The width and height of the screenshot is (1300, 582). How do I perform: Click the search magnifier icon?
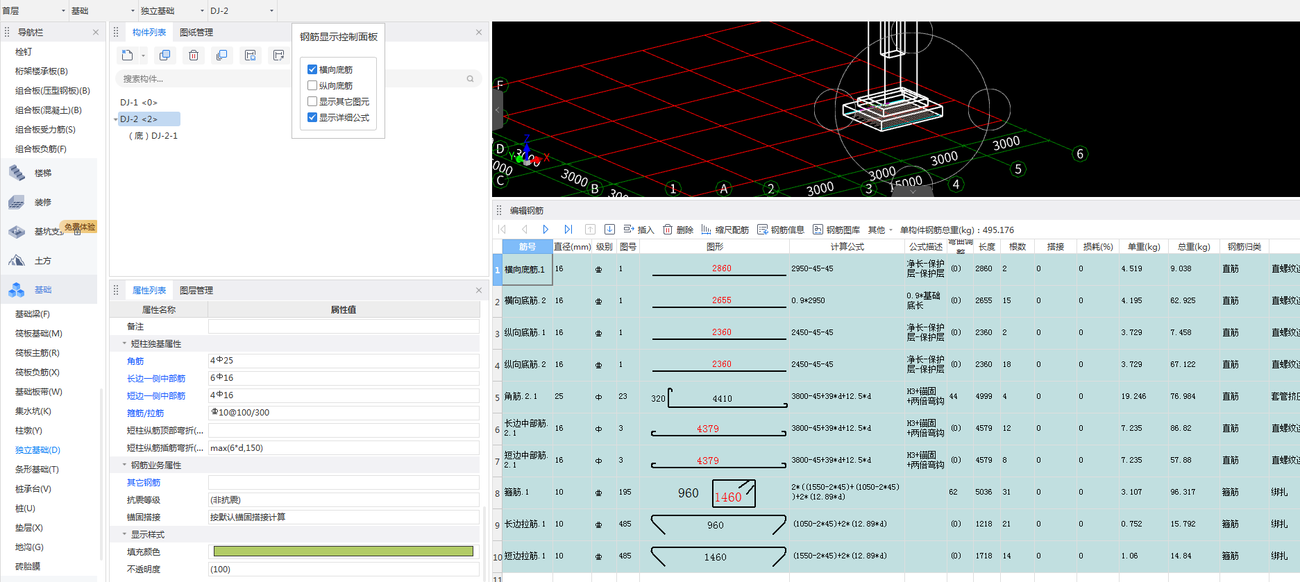470,79
